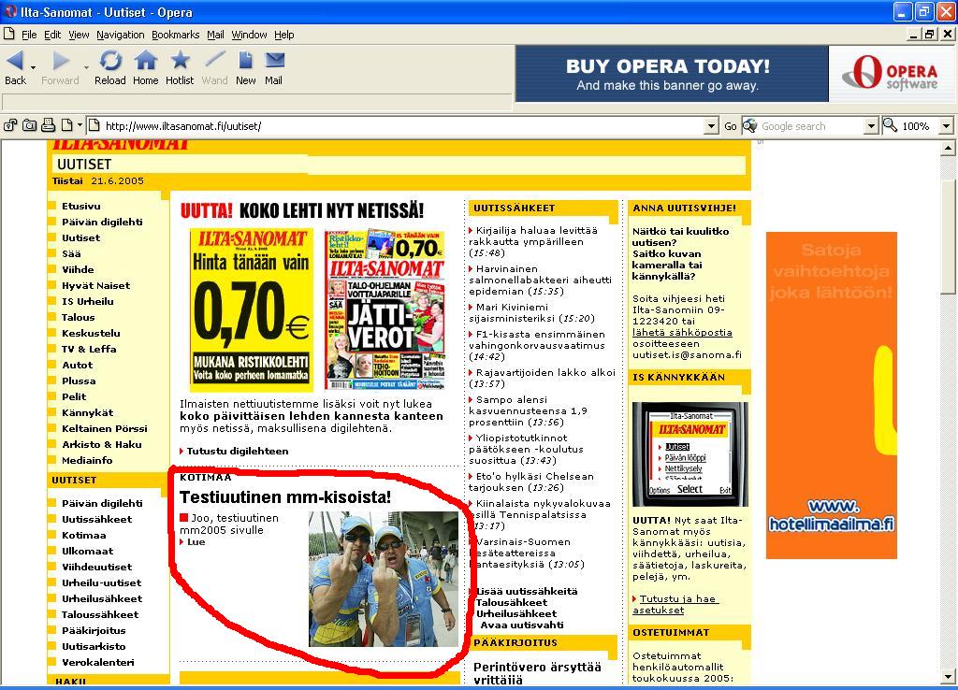
Task: Click the padlock icon left of address bar
Action: [x=10, y=125]
